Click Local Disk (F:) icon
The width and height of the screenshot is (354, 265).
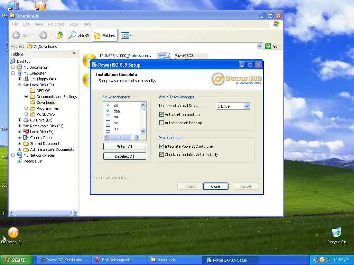point(26,131)
